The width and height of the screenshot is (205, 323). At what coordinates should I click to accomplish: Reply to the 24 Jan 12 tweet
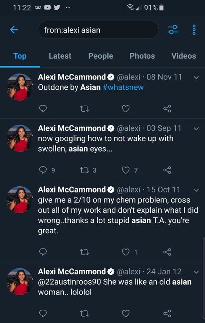tap(43, 313)
